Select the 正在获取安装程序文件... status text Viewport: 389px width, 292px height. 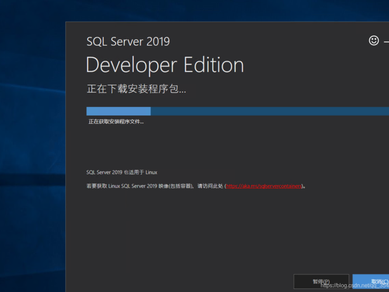(x=116, y=121)
